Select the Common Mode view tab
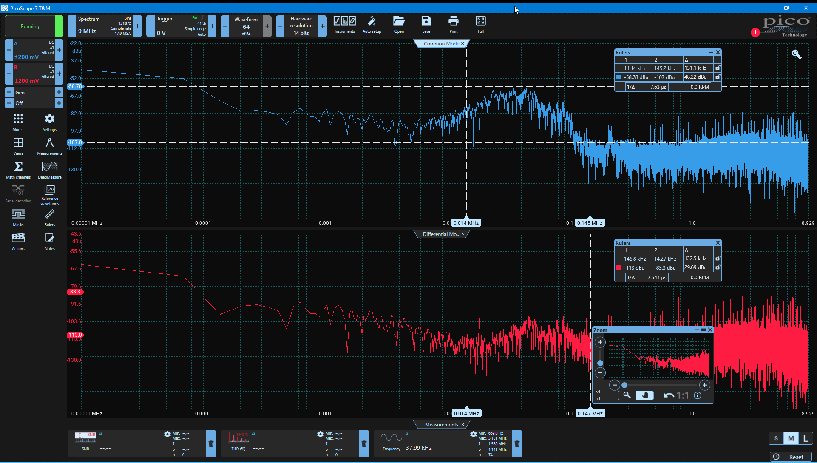The width and height of the screenshot is (817, 463). [441, 43]
